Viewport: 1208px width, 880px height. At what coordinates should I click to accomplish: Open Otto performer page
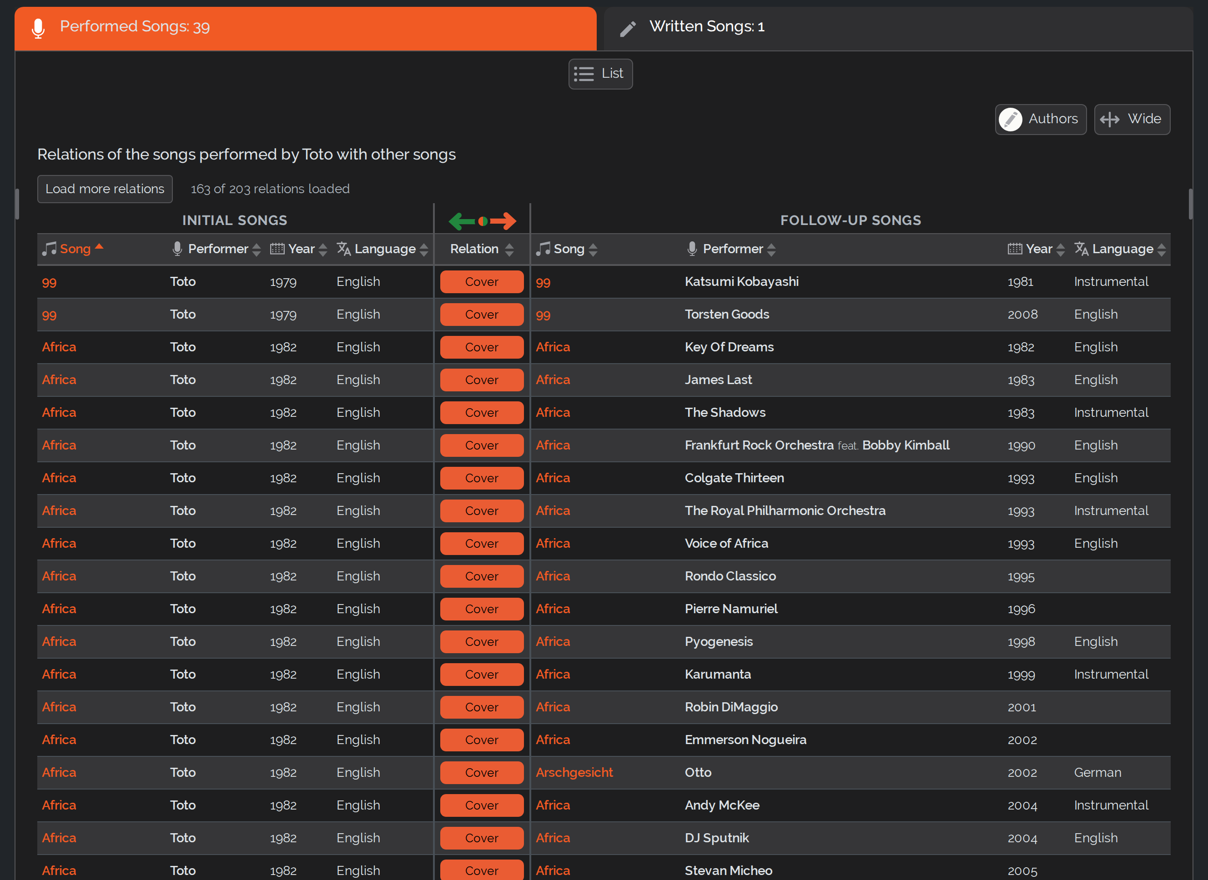coord(698,773)
